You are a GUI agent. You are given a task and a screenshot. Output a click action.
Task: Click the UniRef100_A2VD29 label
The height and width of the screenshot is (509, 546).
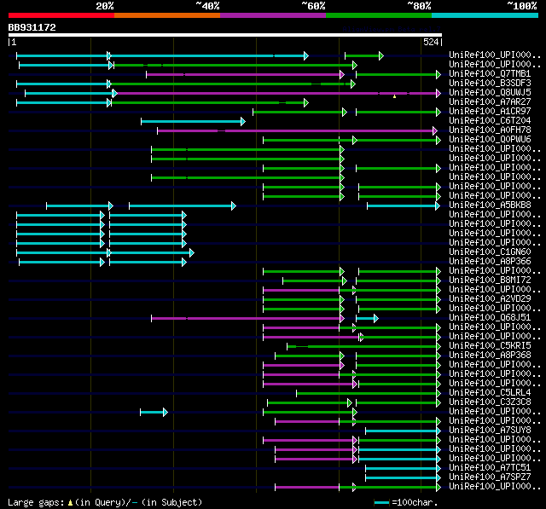click(490, 299)
